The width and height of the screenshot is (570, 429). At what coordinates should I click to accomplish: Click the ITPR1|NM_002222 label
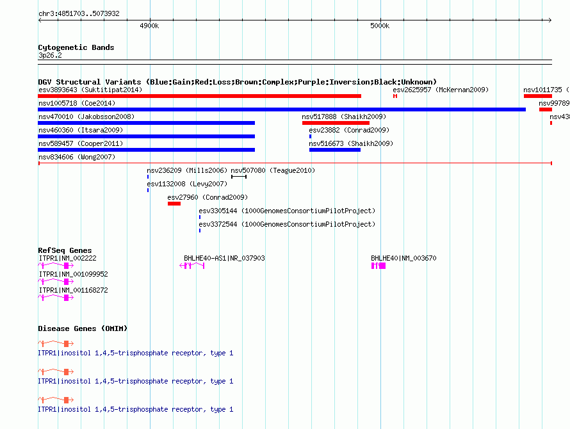[67, 258]
